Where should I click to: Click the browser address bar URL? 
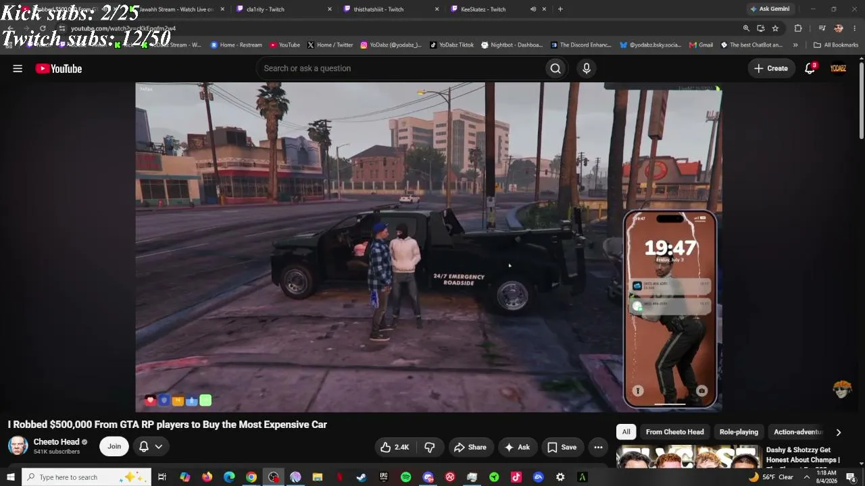(123, 28)
